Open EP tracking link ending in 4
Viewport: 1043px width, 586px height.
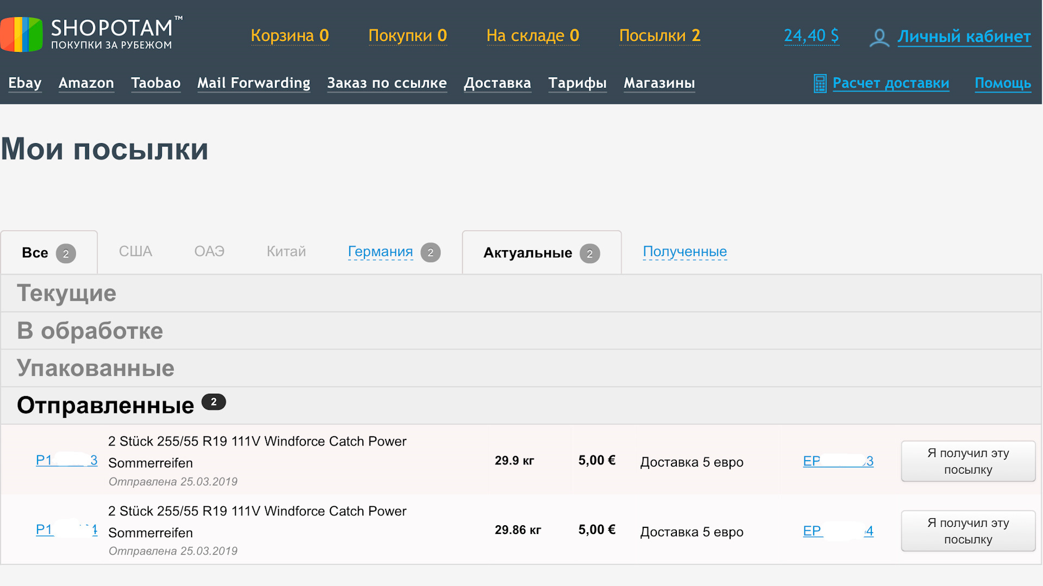pyautogui.click(x=838, y=531)
